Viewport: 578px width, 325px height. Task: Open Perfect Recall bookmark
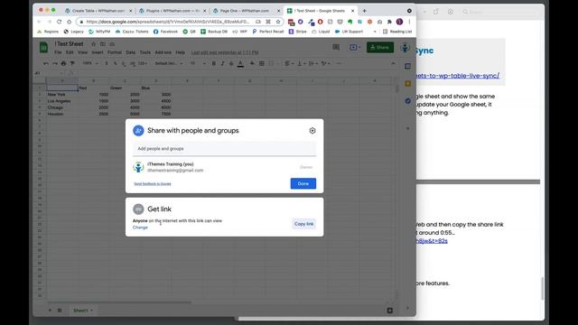point(267,32)
